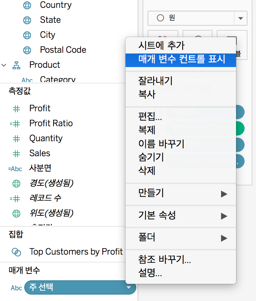Click the green globe icon beside 경도(생성됨)

(x=16, y=184)
